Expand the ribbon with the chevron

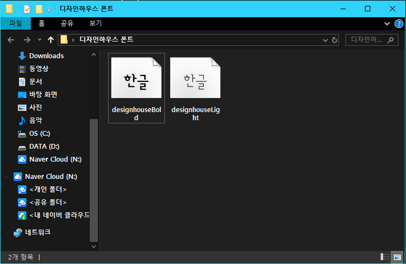click(x=387, y=24)
